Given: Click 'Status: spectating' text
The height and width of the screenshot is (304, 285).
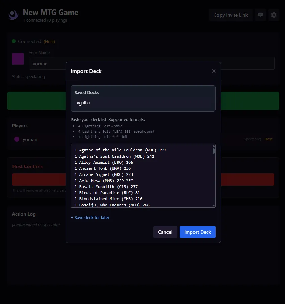Looking at the screenshot, I should [28, 76].
